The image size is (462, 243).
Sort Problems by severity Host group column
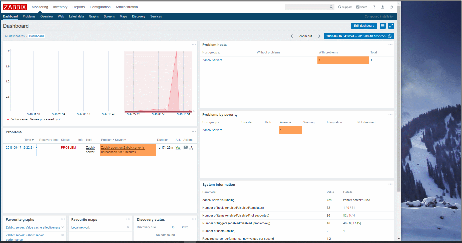click(211, 122)
